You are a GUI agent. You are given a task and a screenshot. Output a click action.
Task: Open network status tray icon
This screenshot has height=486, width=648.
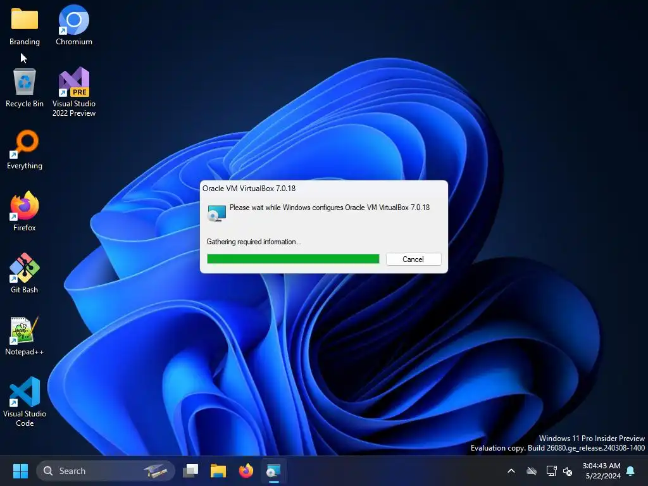[551, 471]
